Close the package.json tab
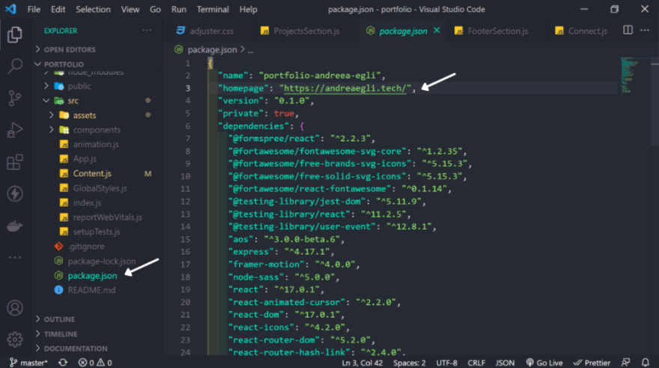This screenshot has width=659, height=368. [437, 30]
